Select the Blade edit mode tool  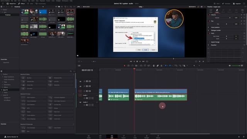136,66
